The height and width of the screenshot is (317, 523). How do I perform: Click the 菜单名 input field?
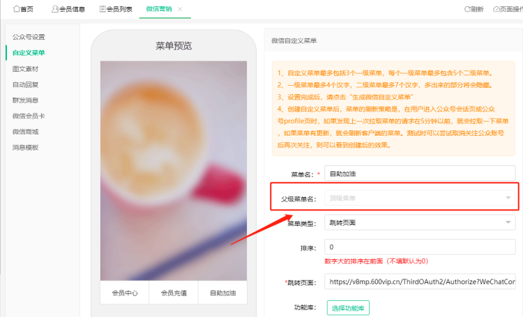pos(421,173)
